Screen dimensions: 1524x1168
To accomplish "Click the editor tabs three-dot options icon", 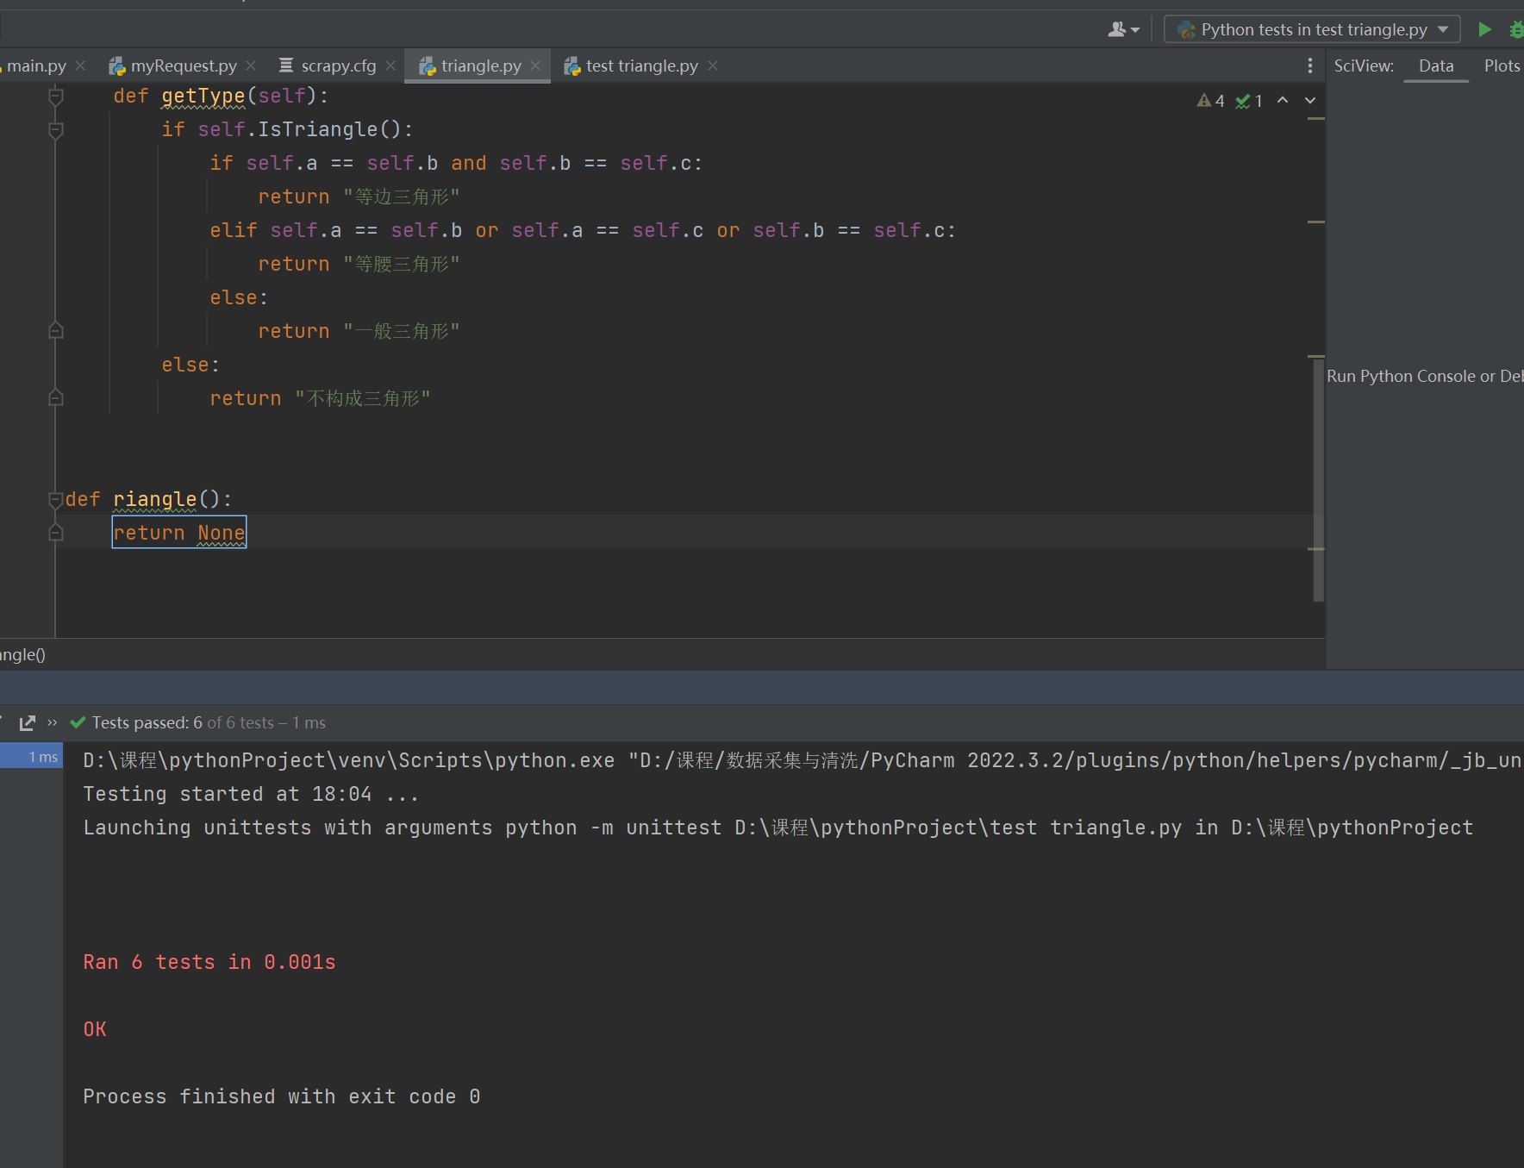I will [1309, 66].
